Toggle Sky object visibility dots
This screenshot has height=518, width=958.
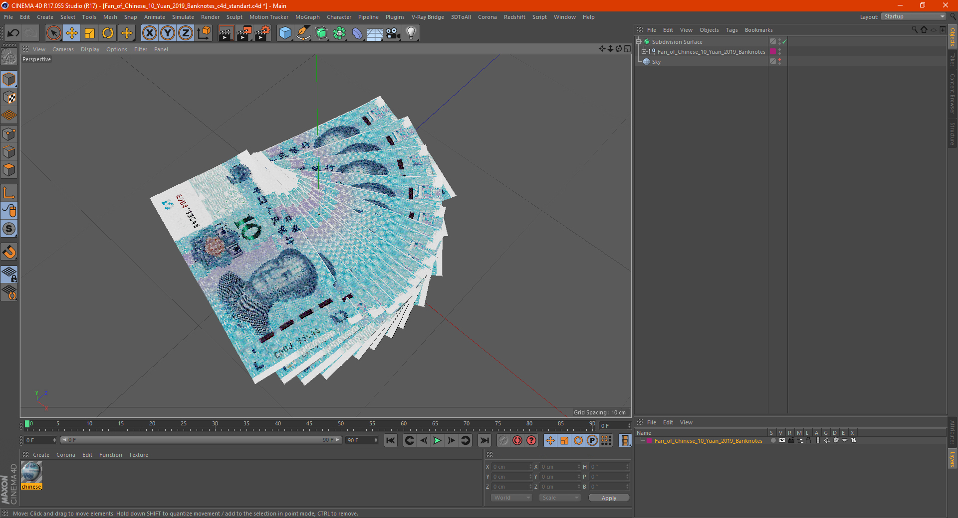779,62
